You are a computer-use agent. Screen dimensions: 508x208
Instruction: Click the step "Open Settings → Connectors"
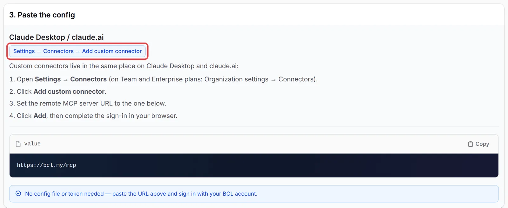pos(164,79)
